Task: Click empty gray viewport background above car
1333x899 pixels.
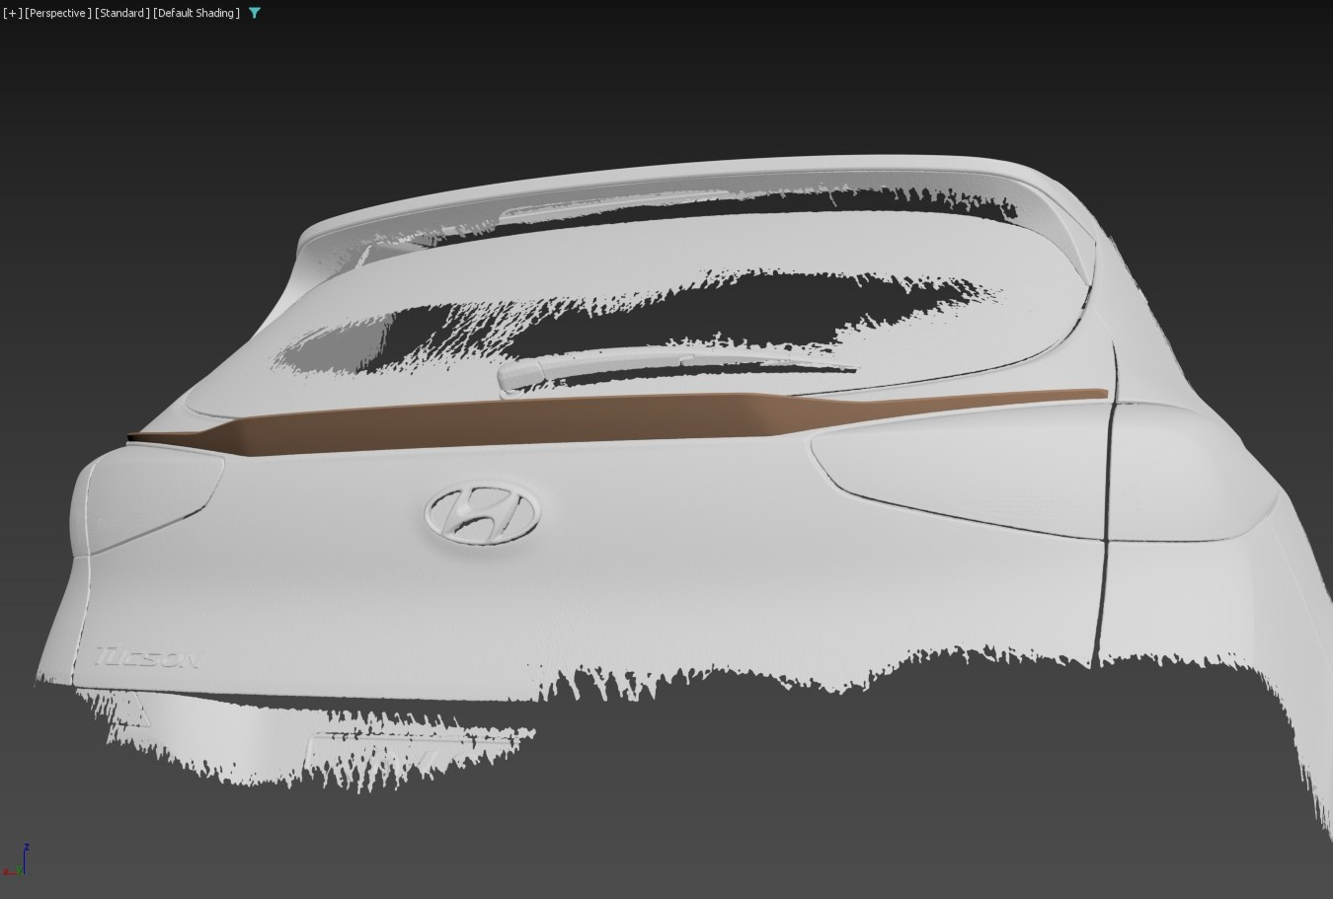Action: point(666,79)
